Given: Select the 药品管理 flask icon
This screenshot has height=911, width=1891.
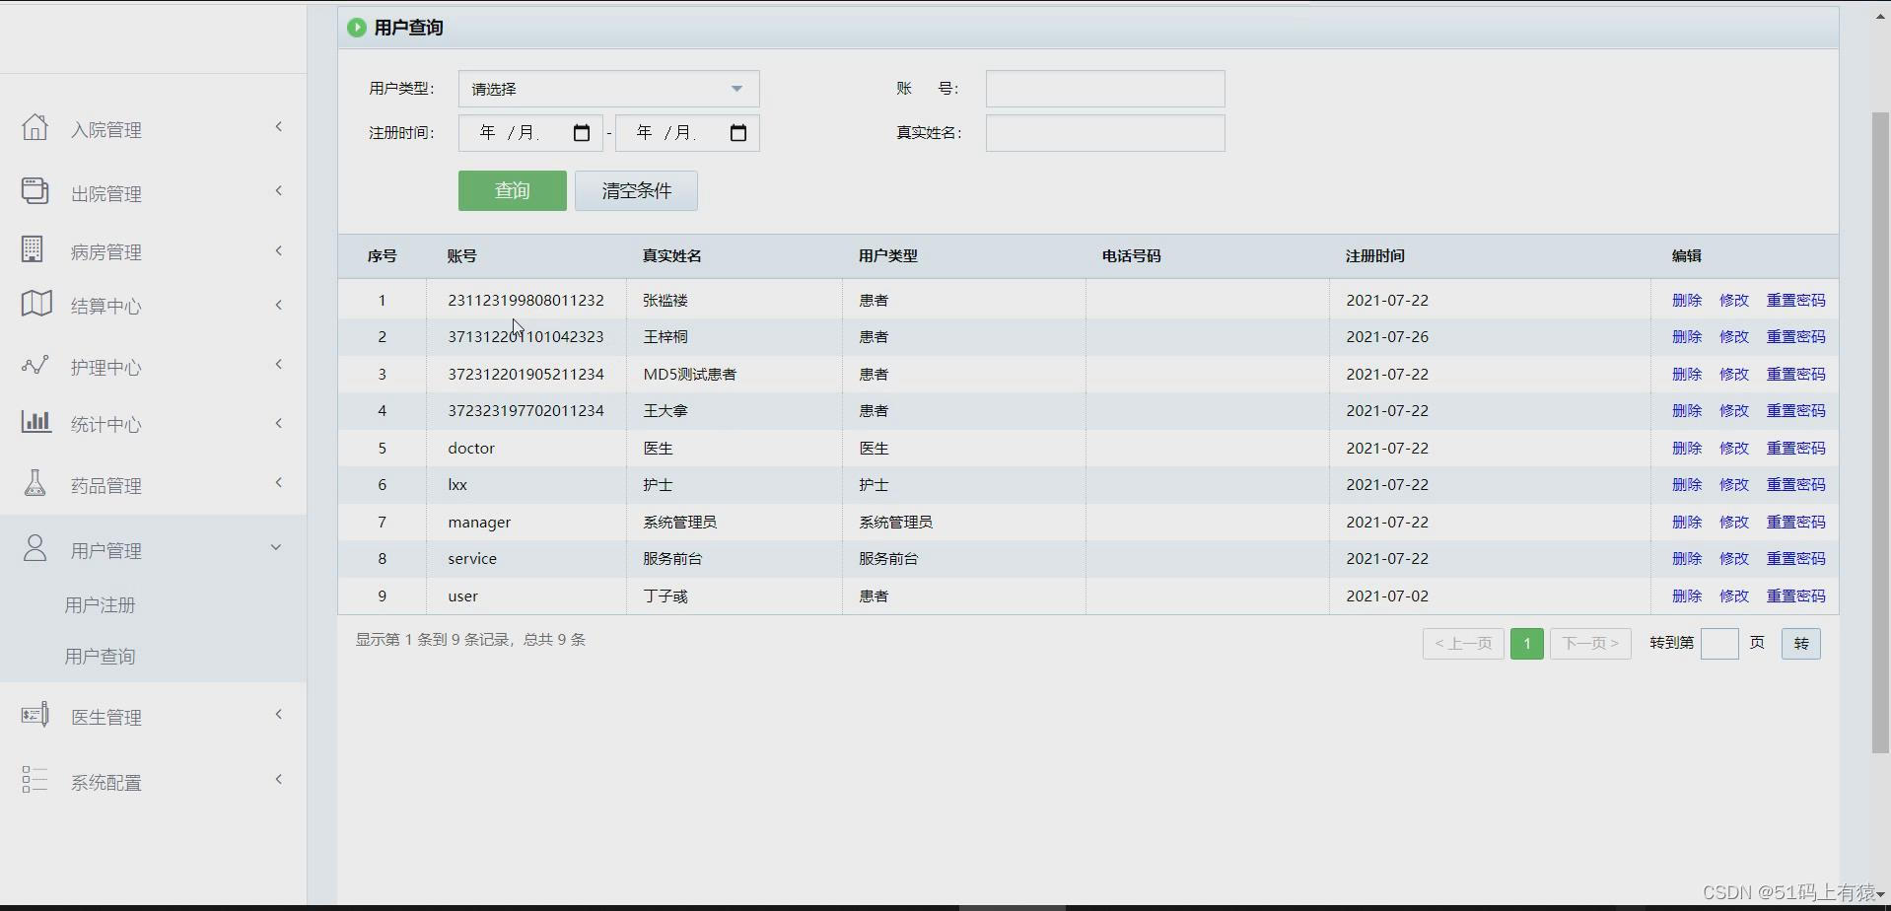Looking at the screenshot, I should pos(35,483).
